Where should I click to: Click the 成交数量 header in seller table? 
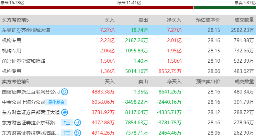pos(244,82)
